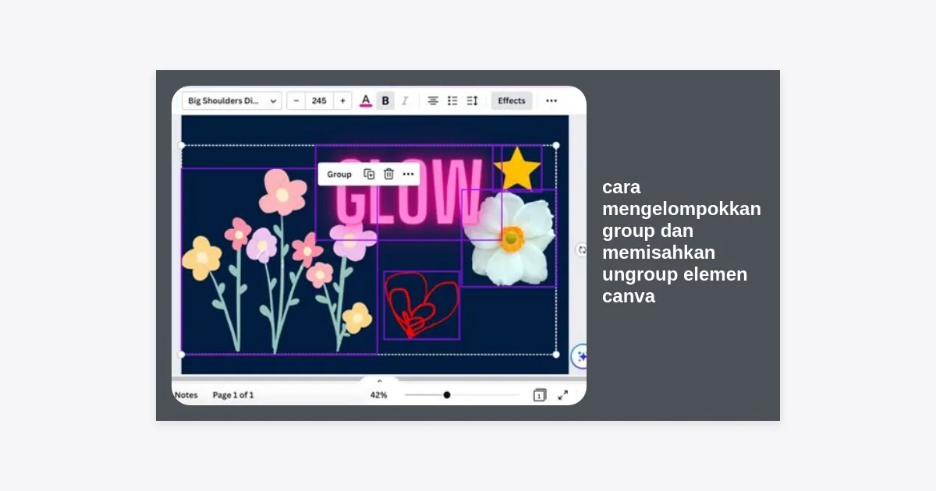Enter fullscreen with the expand arrows icon
Viewport: 936px width, 491px height.
click(562, 395)
